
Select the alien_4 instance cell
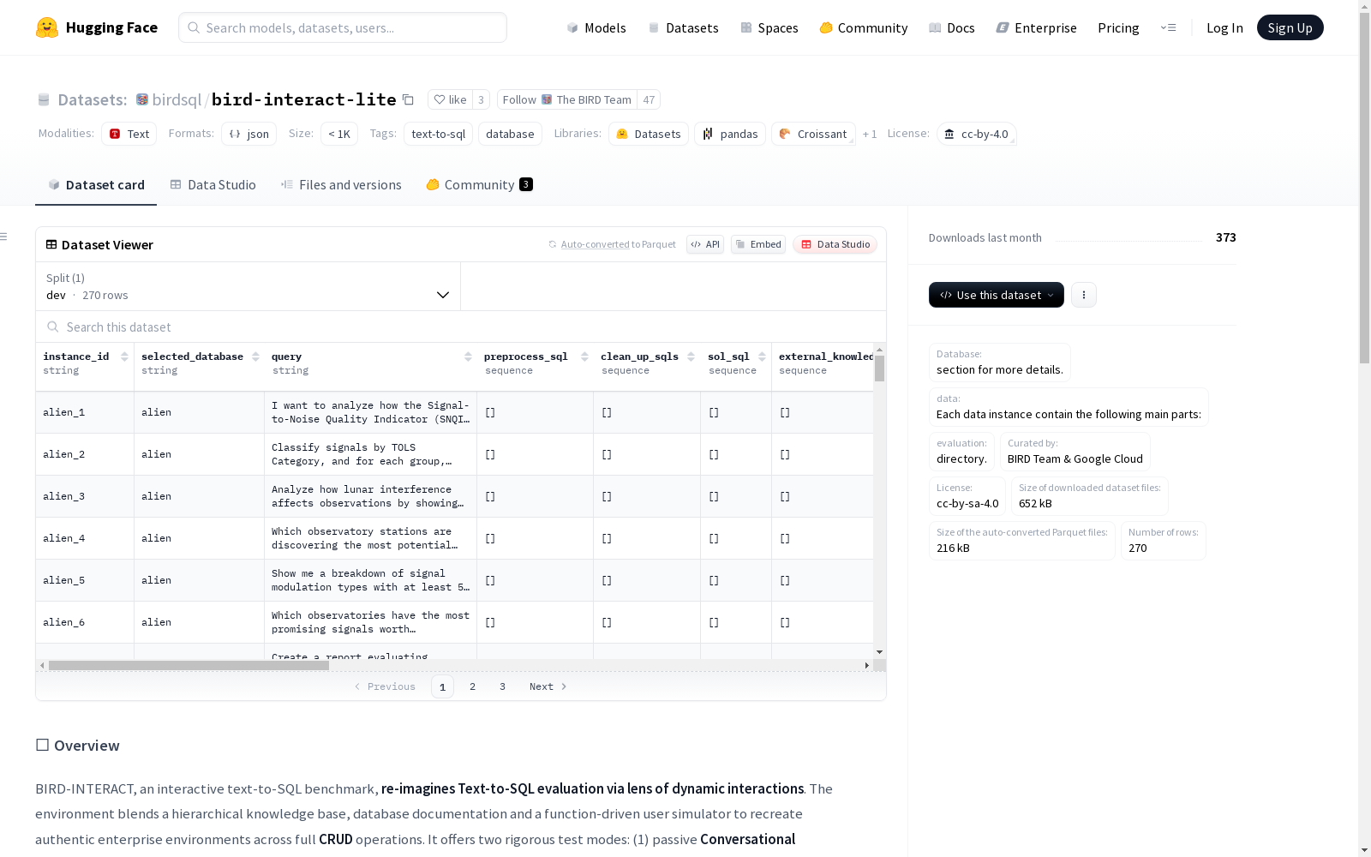[85, 538]
